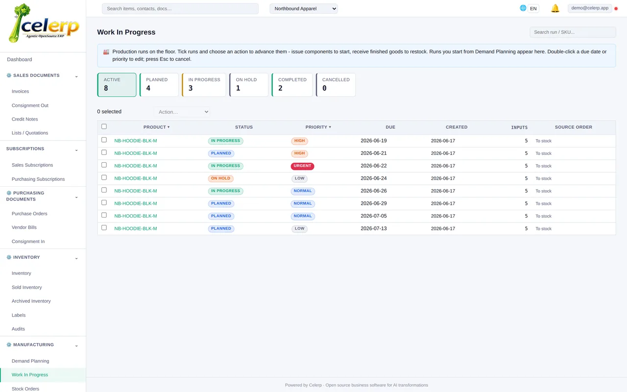Tick checkbox for run due 2026-06-22

point(104,165)
